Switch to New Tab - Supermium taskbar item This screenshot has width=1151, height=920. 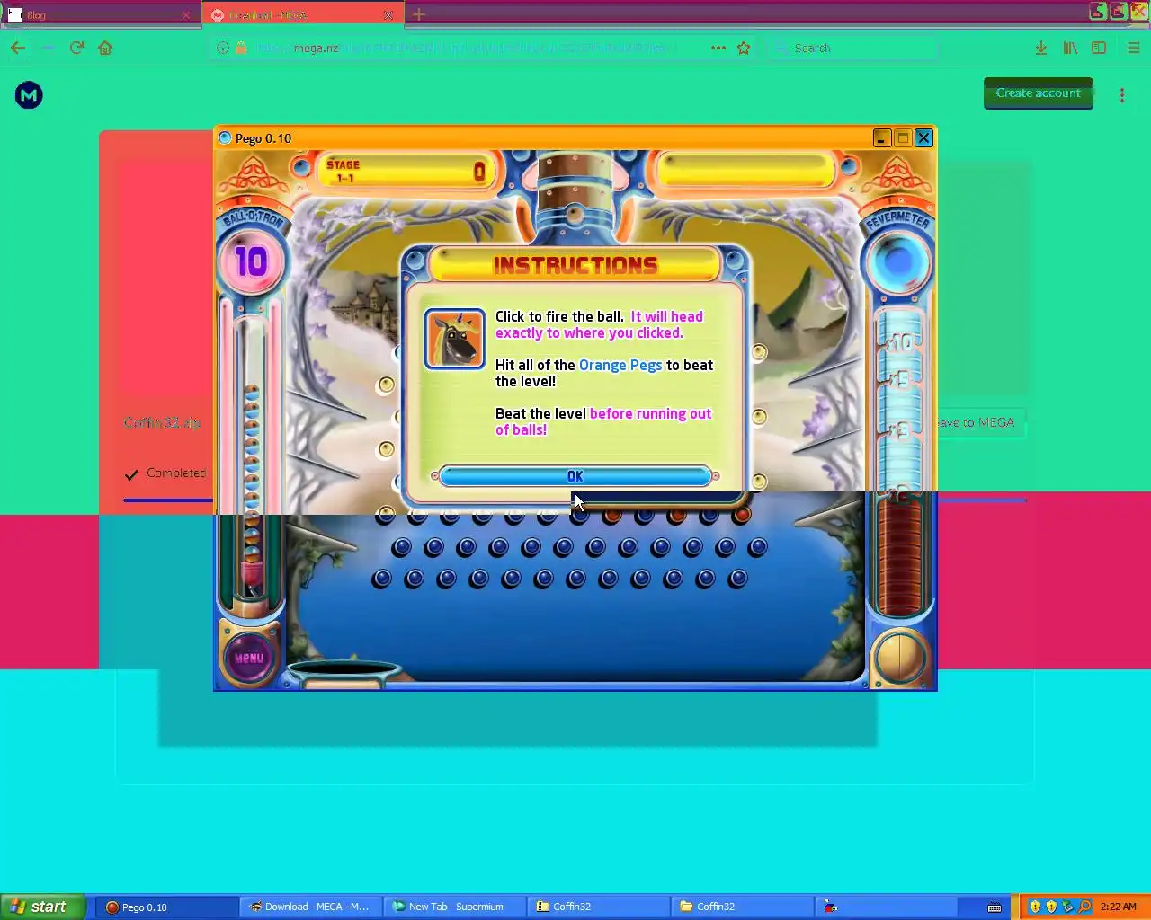tap(456, 907)
